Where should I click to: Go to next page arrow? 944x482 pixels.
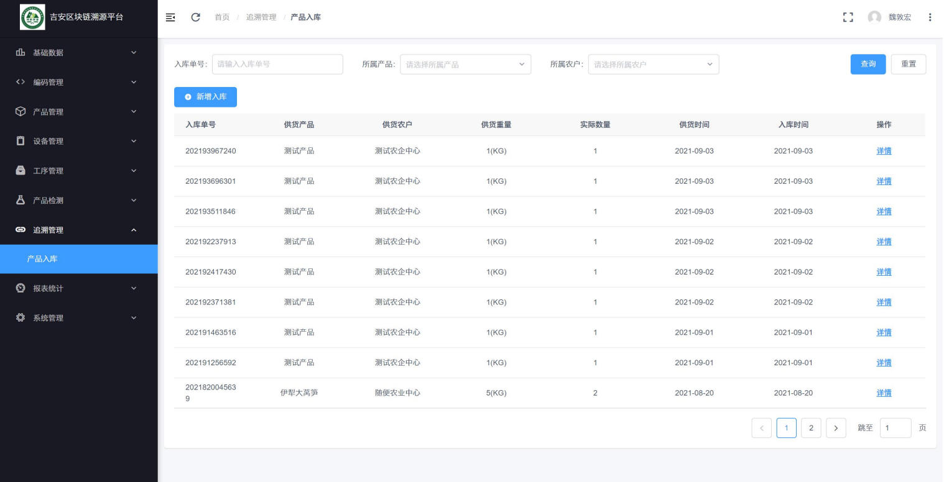click(x=836, y=428)
